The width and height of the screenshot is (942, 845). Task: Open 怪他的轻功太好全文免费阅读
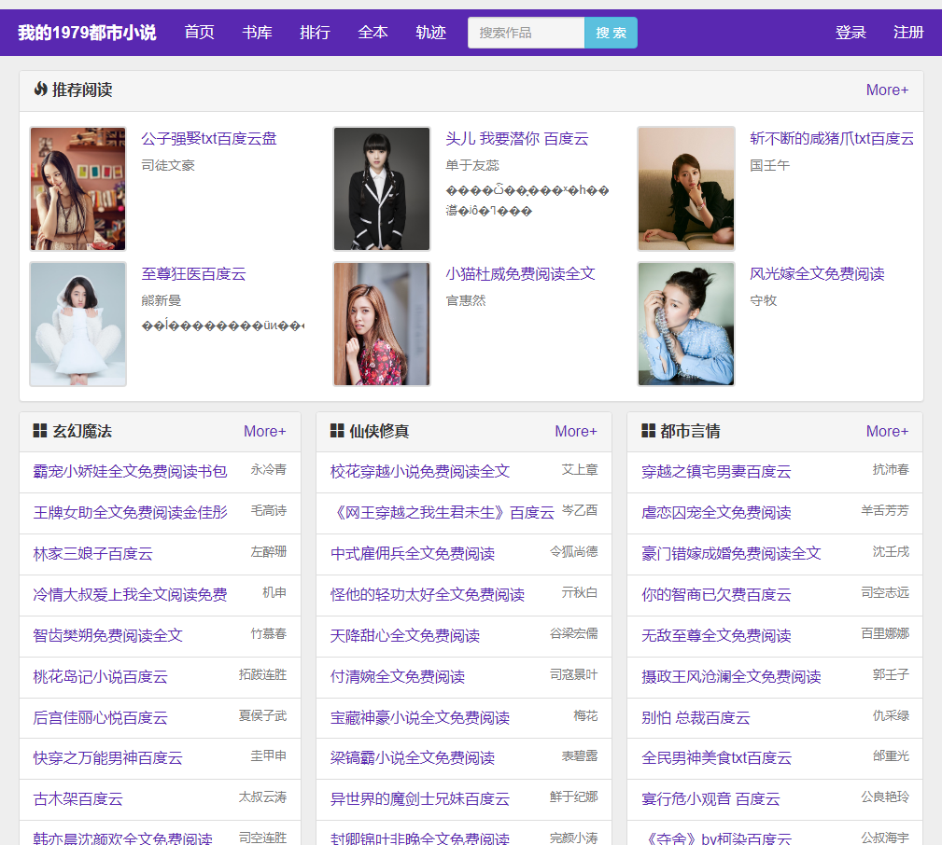coord(428,595)
